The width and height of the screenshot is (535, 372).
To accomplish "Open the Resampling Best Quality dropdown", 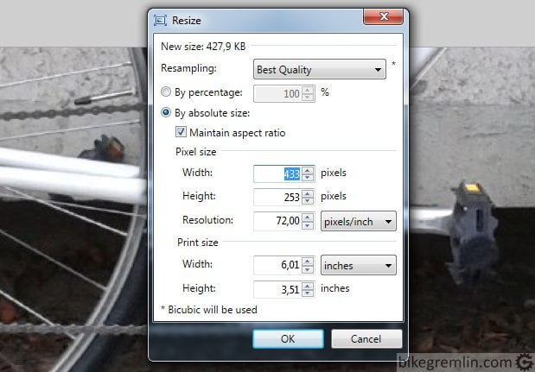I will coord(320,69).
